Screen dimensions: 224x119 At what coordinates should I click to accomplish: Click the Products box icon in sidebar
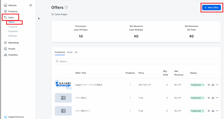tap(5, 11)
